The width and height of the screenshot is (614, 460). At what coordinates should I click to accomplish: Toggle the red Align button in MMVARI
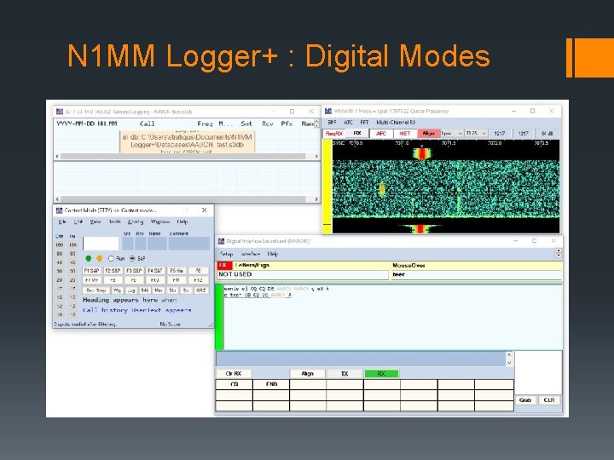(429, 134)
